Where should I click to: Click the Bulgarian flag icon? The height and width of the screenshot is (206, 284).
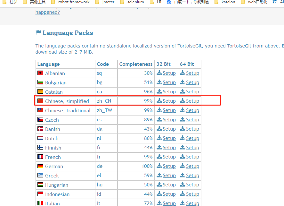pyautogui.click(x=40, y=82)
